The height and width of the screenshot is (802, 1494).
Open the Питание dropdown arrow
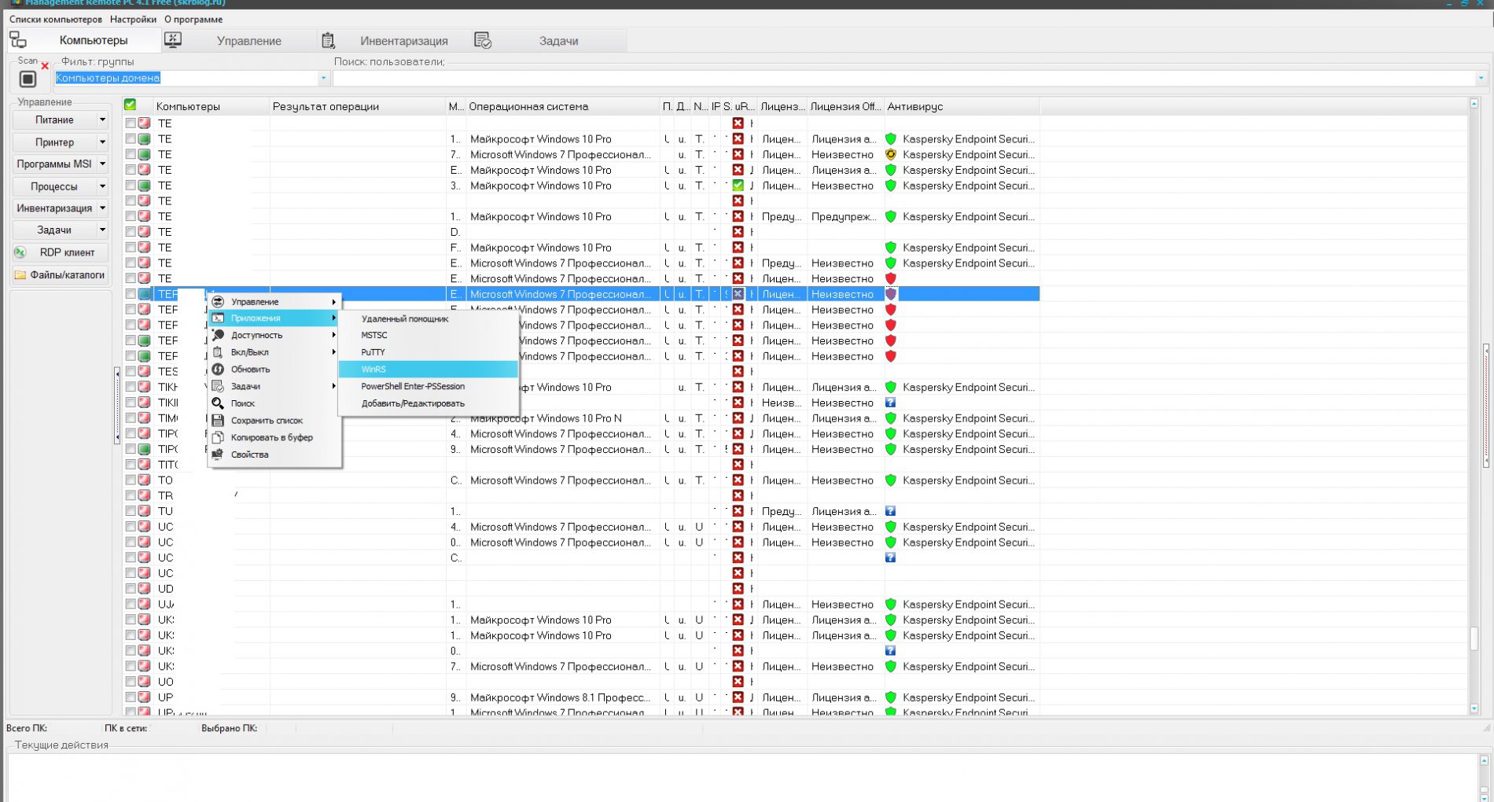(102, 120)
